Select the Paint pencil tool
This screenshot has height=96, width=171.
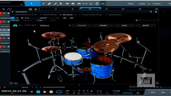coord(55,3)
